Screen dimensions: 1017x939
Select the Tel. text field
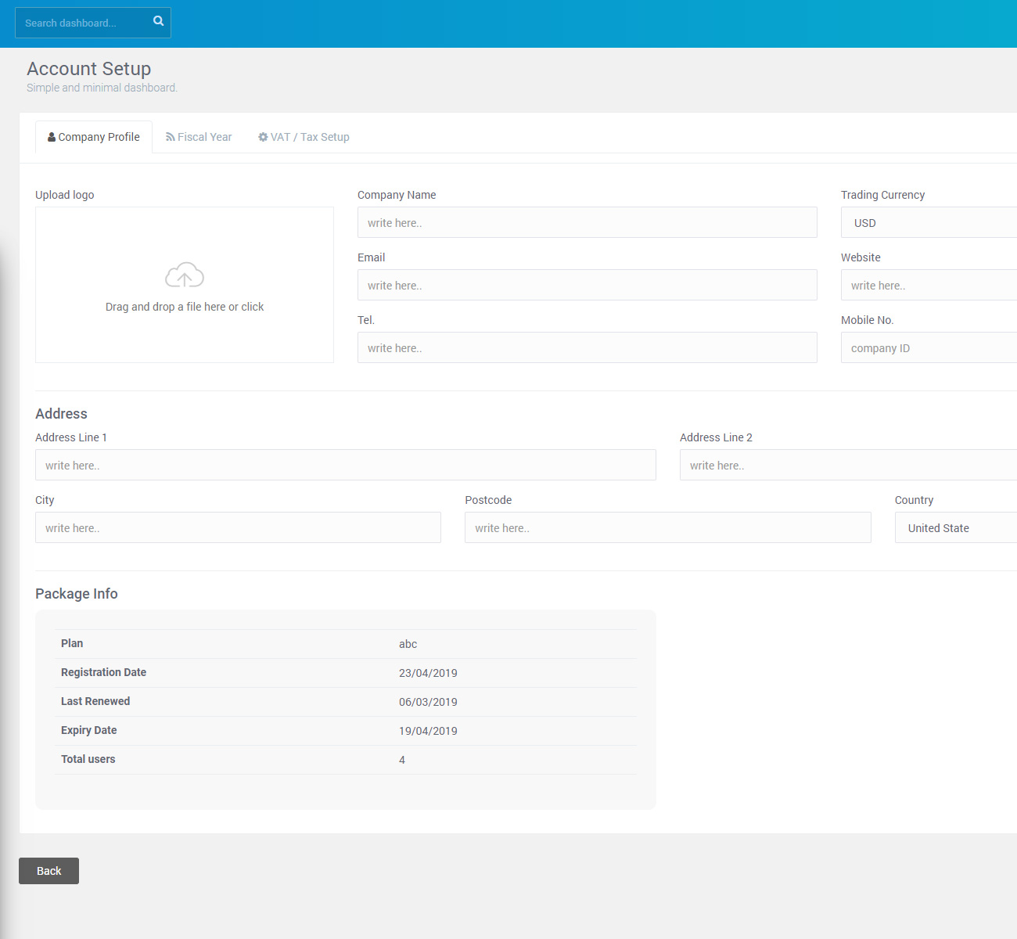pyautogui.click(x=587, y=348)
